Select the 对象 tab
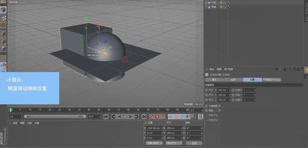The height and width of the screenshot is (148, 308). pyautogui.click(x=252, y=80)
